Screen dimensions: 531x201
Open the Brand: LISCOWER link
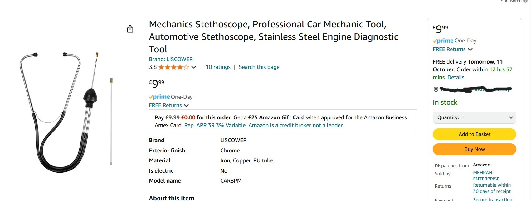pyautogui.click(x=171, y=59)
